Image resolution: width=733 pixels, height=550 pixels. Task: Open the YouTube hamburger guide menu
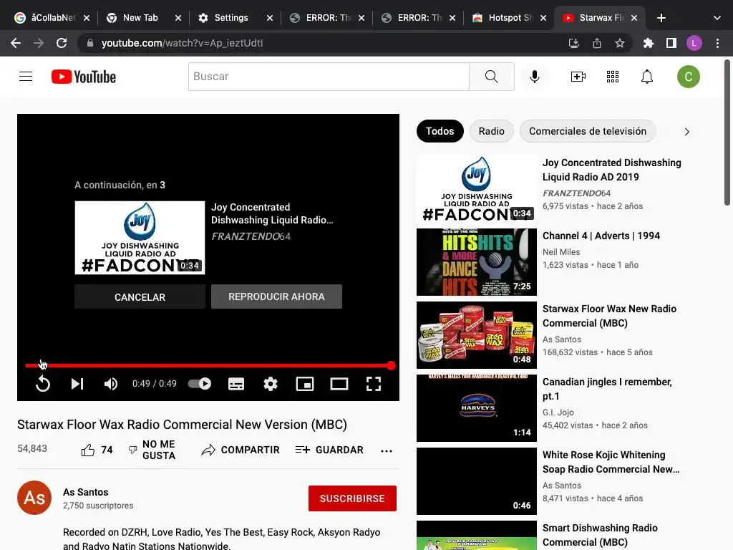[x=26, y=76]
